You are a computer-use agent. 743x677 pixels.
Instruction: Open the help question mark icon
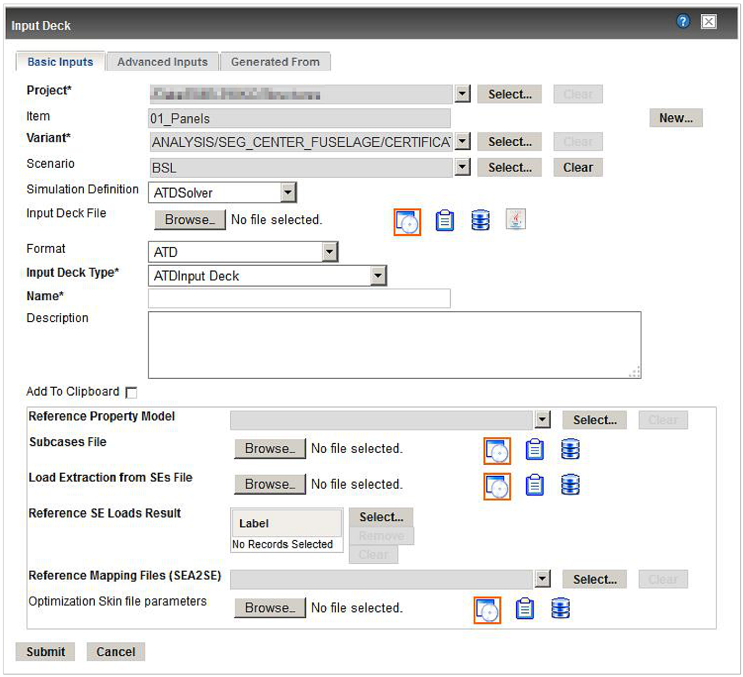click(683, 21)
